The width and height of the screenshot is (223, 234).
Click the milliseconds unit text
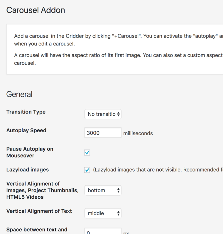(x=138, y=133)
